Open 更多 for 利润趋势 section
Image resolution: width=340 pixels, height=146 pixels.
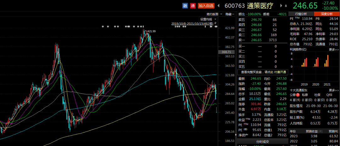[333, 50]
